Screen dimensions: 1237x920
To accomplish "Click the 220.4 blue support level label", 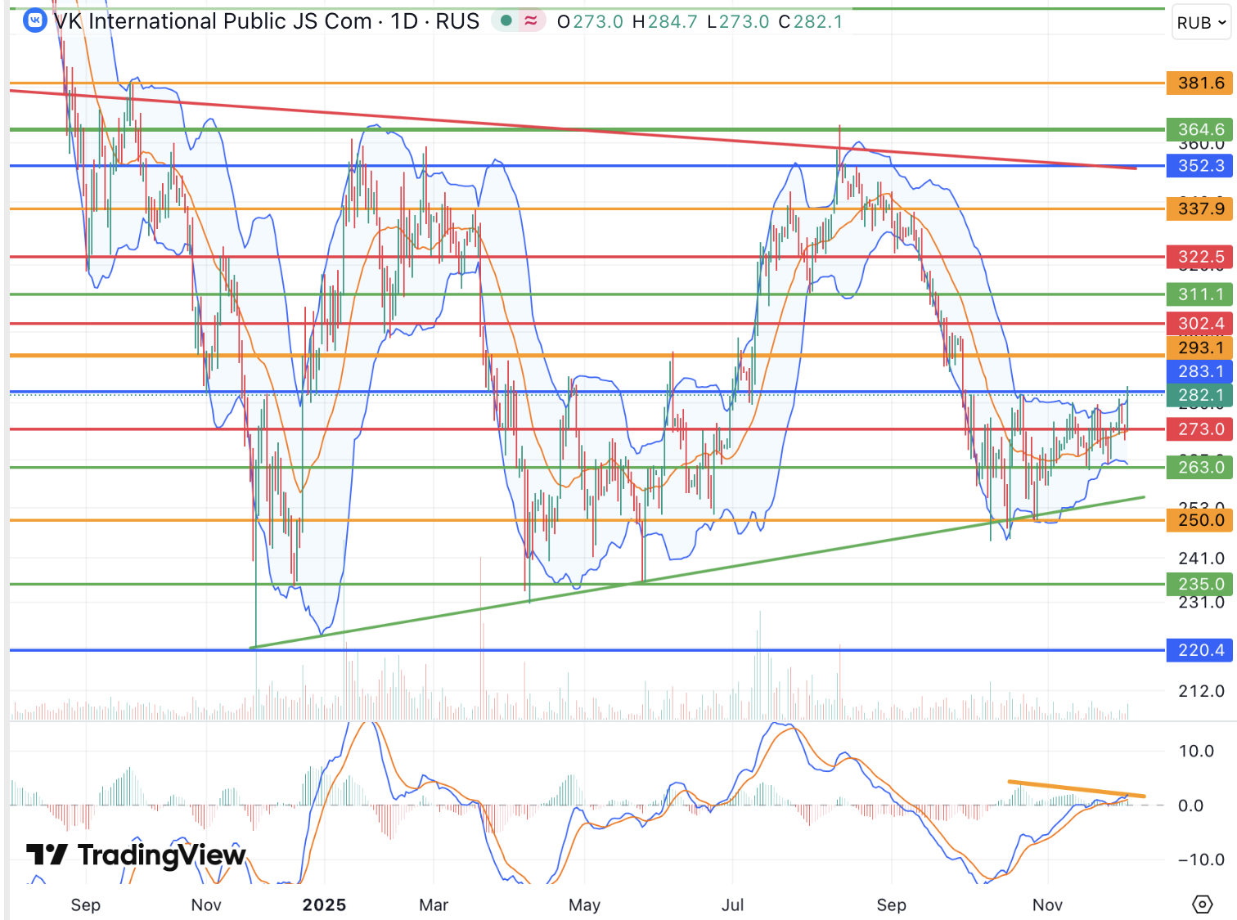I will [x=1200, y=650].
